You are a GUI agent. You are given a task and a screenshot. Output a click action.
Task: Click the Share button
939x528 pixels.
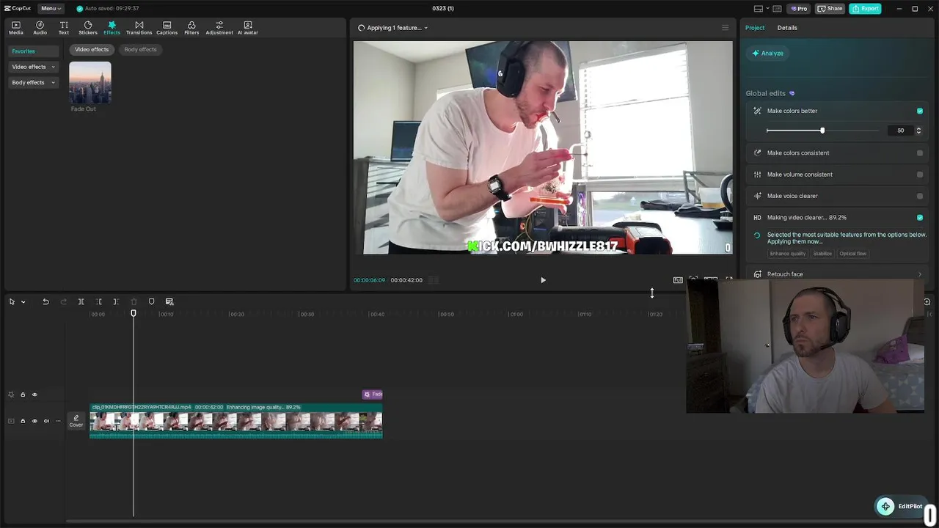click(x=830, y=9)
